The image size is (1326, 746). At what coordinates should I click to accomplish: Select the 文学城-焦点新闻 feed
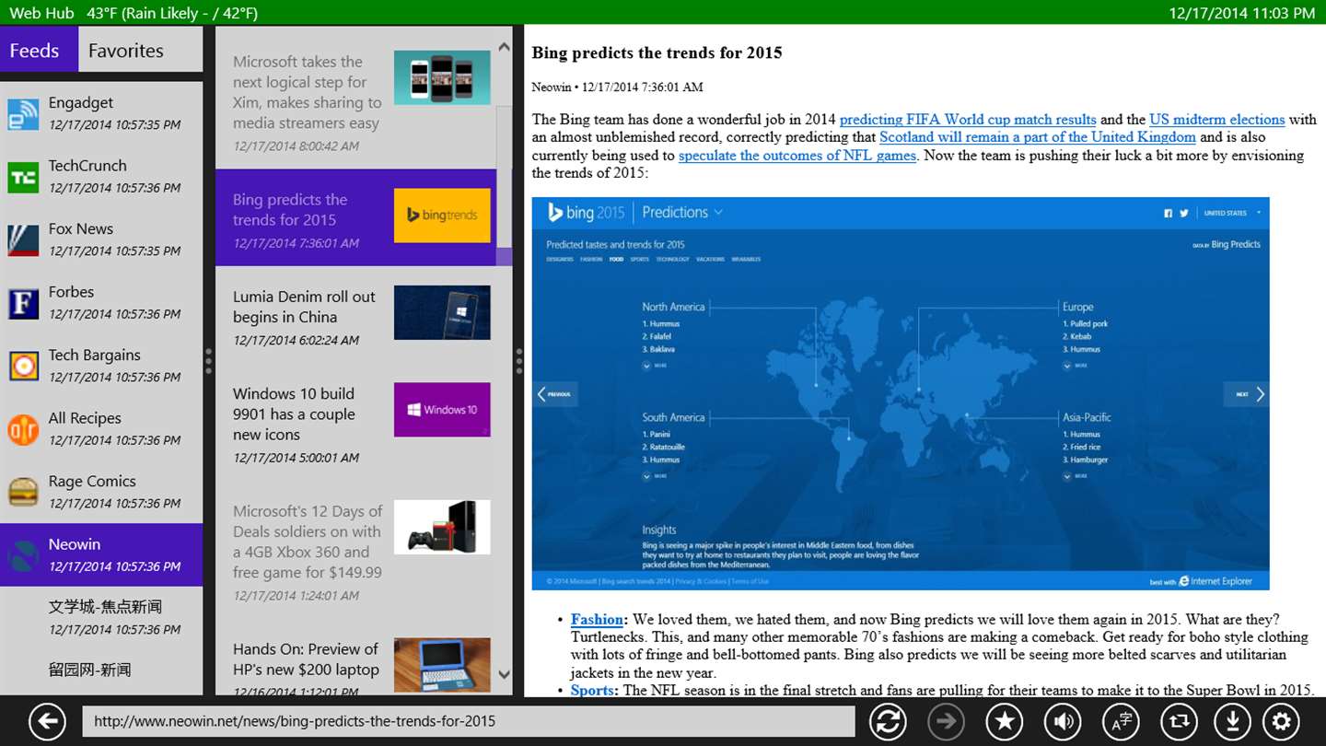coord(101,618)
